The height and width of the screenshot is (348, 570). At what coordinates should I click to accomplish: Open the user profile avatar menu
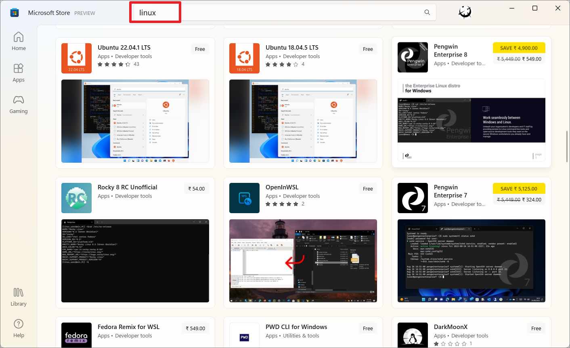464,13
